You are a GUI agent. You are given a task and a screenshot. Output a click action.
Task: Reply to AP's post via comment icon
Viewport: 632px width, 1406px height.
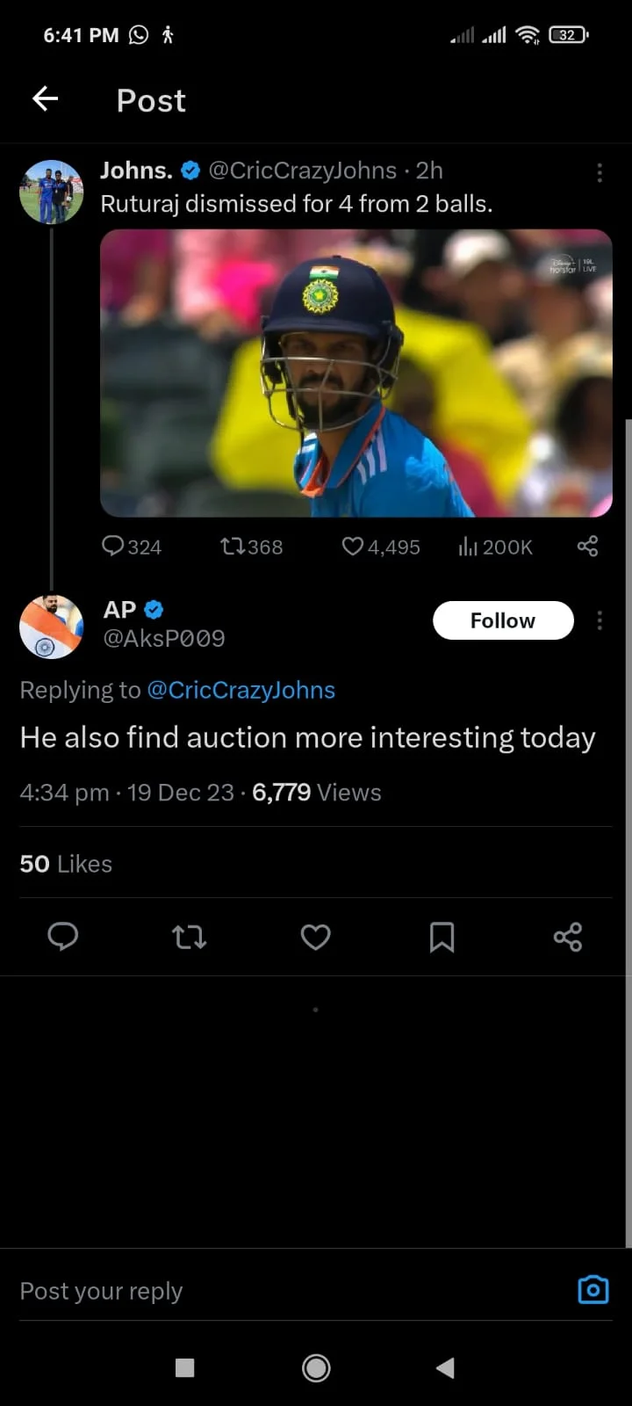click(63, 937)
